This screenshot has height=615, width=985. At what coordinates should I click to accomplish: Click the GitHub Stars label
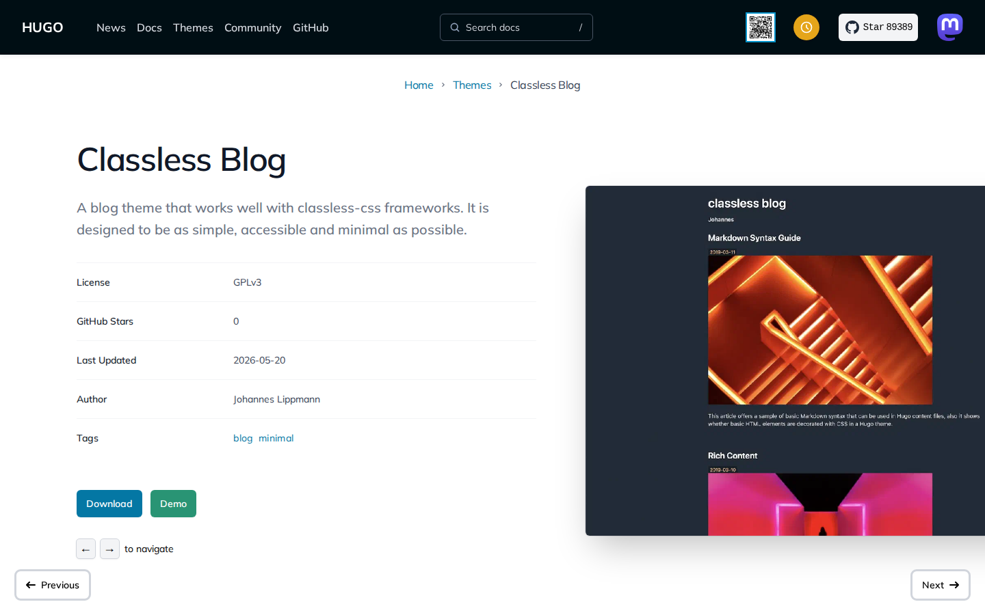click(105, 321)
